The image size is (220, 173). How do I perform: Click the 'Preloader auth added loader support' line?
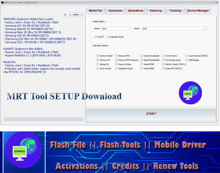click(42, 69)
